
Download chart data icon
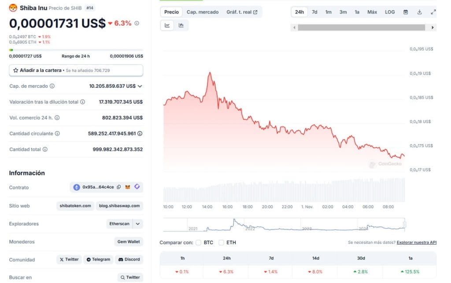[x=419, y=12]
